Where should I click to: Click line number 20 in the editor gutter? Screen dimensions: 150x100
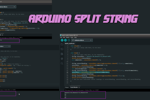pos(67,79)
